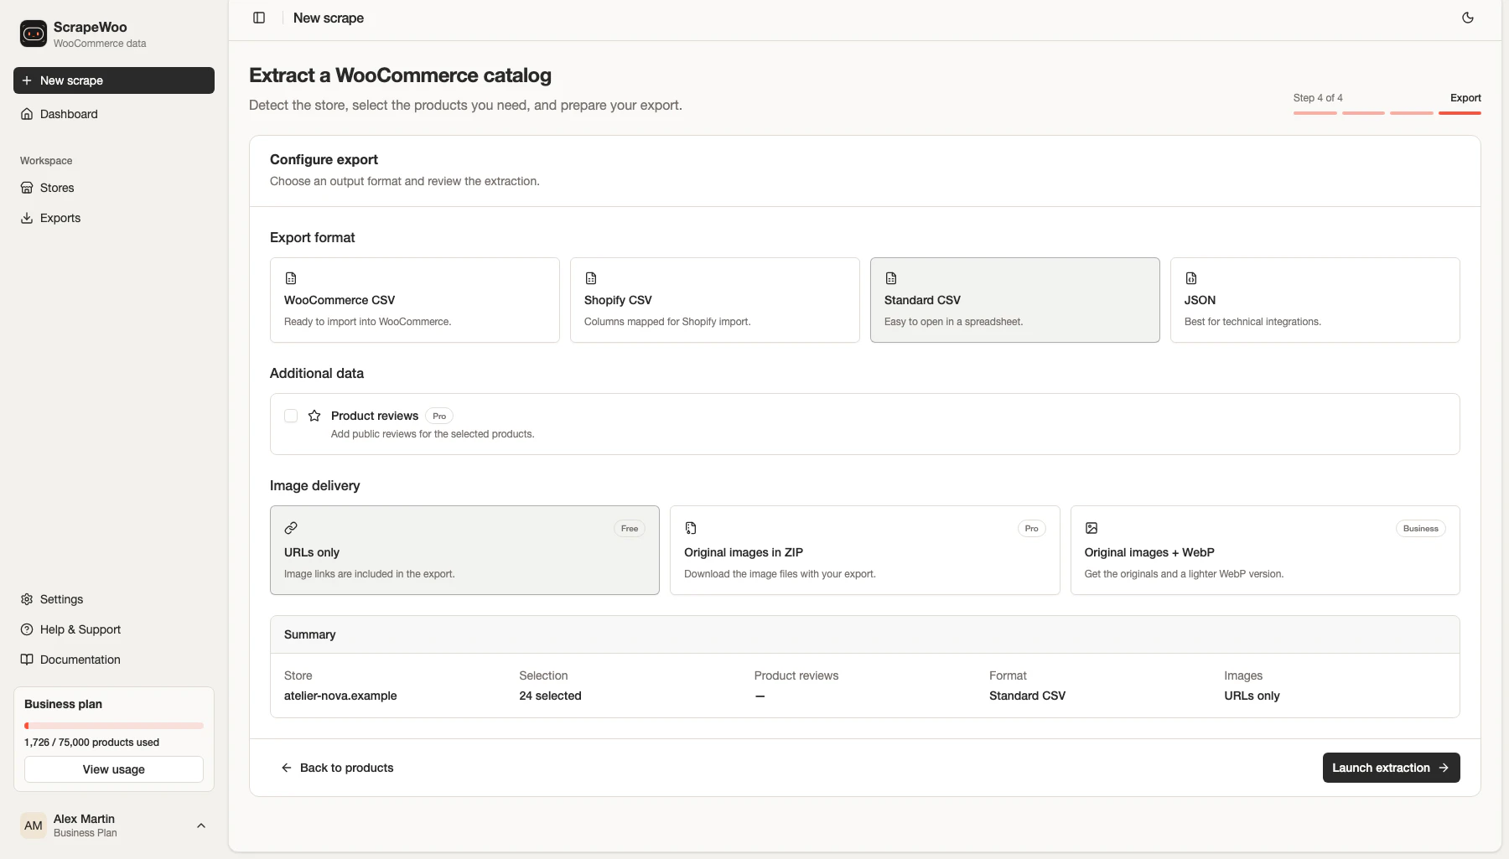Click the Help & Support icon
The image size is (1509, 859).
[27, 629]
